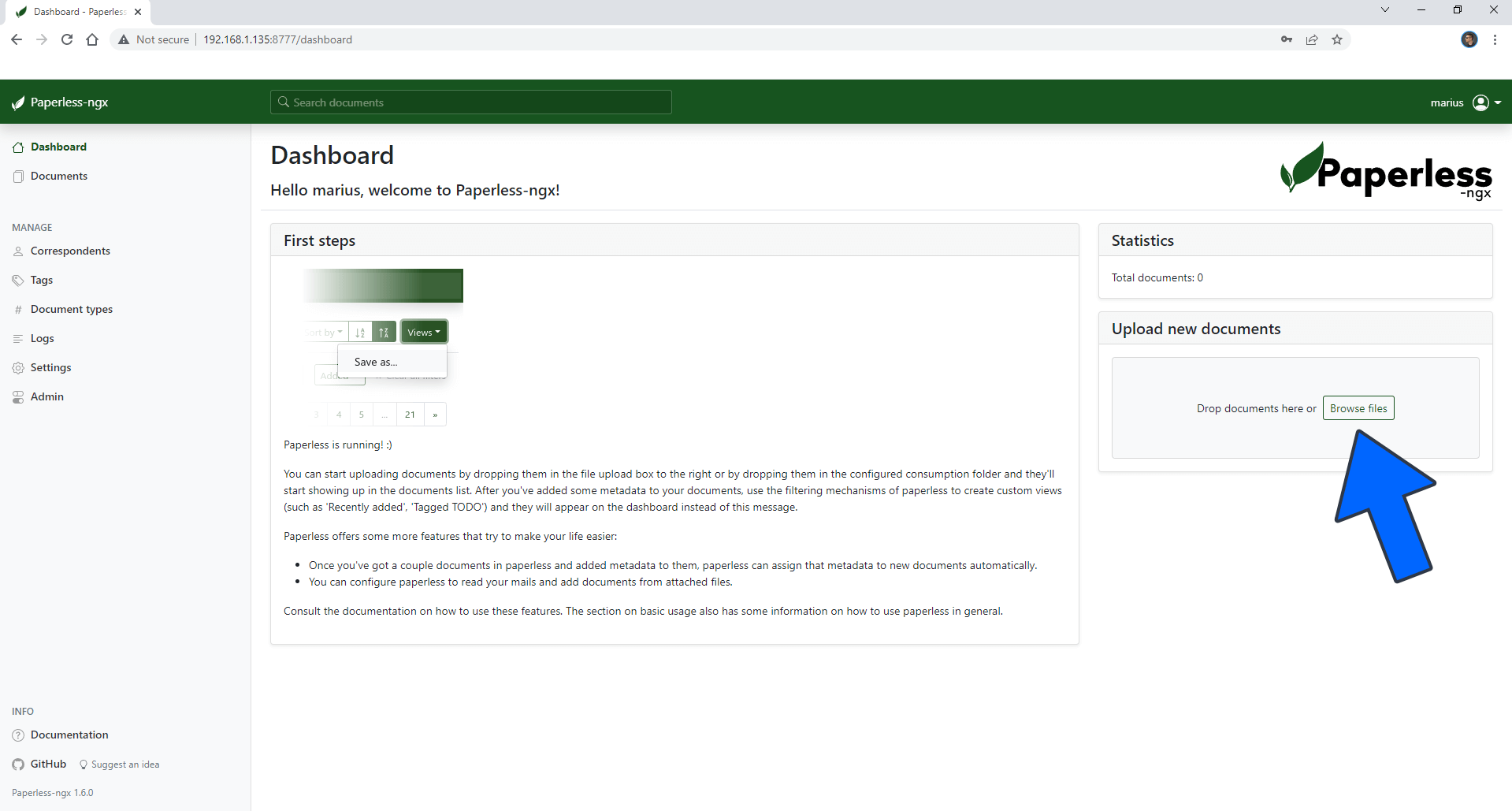1512x811 pixels.
Task: Close the Dashboard browser tab
Action: (138, 12)
